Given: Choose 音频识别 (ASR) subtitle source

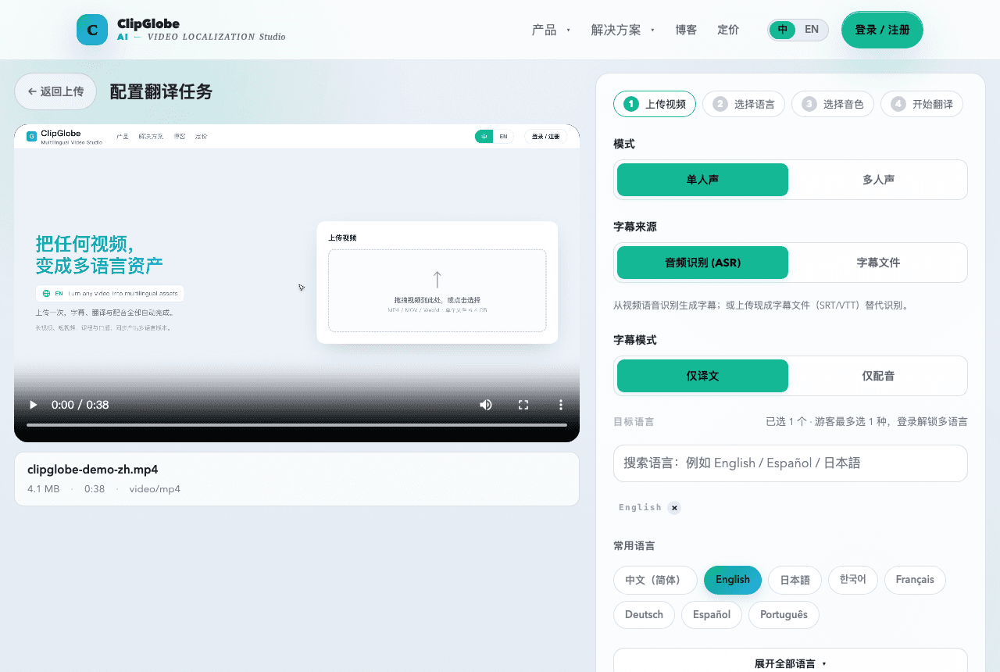Looking at the screenshot, I should click(x=702, y=263).
